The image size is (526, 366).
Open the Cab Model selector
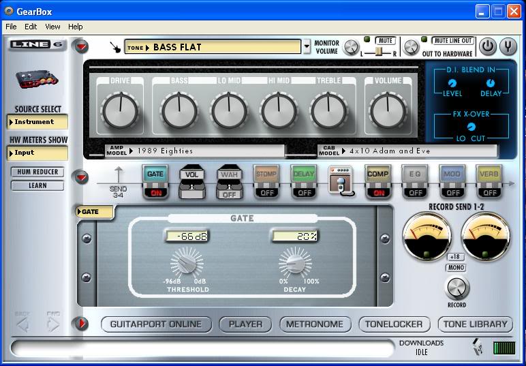407,151
